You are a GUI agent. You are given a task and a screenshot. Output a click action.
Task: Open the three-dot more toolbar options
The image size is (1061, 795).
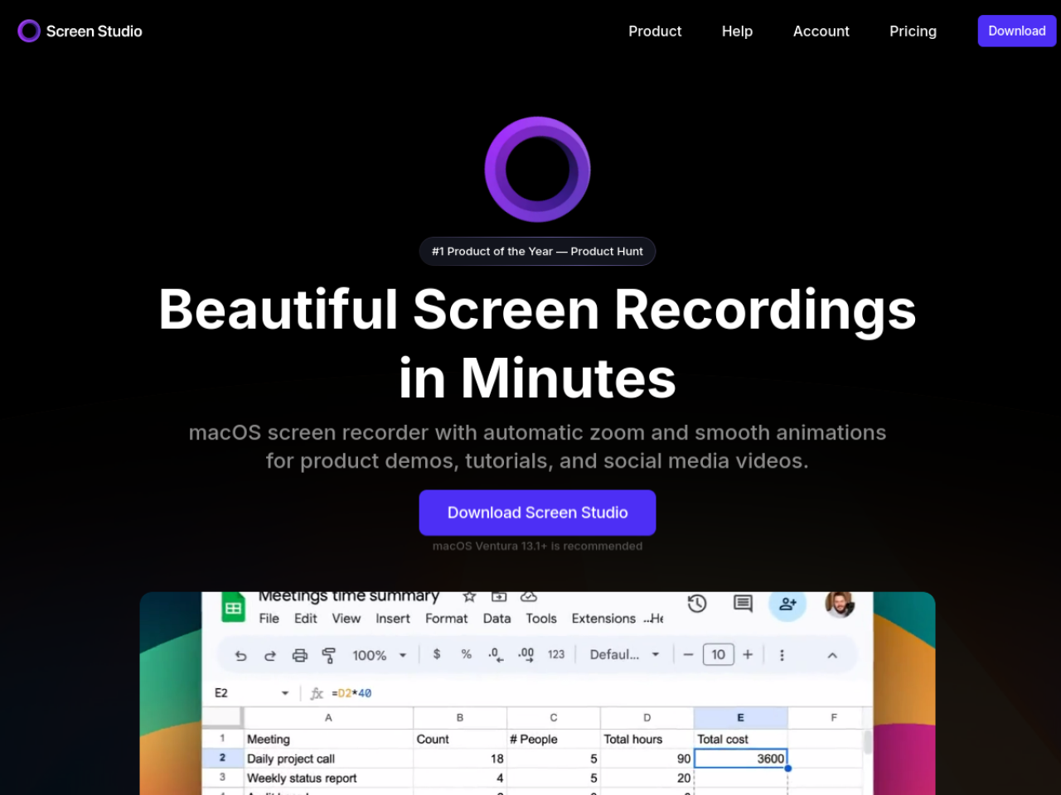tap(782, 655)
